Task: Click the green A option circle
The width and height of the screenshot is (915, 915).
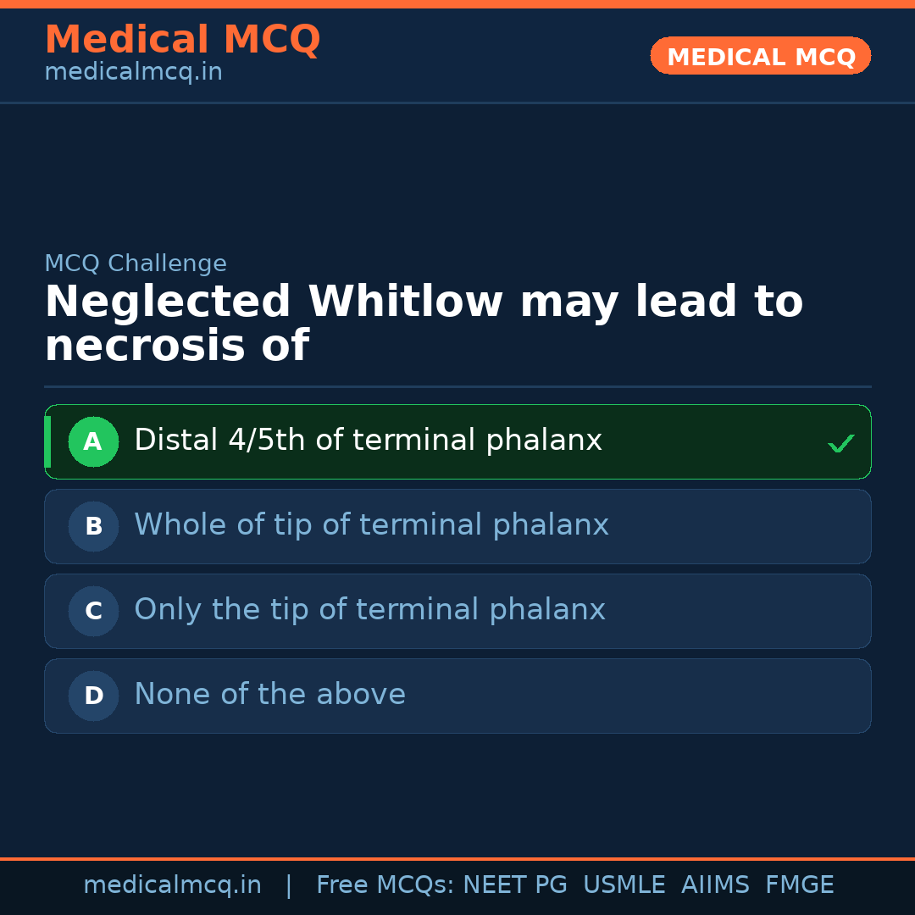Action: [93, 441]
